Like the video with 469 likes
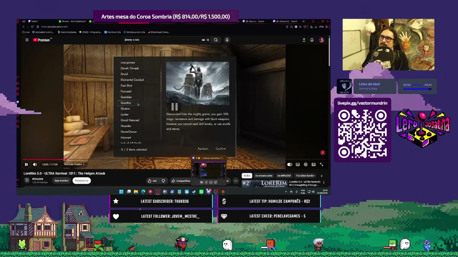This screenshot has height=257, width=458. pyautogui.click(x=152, y=181)
